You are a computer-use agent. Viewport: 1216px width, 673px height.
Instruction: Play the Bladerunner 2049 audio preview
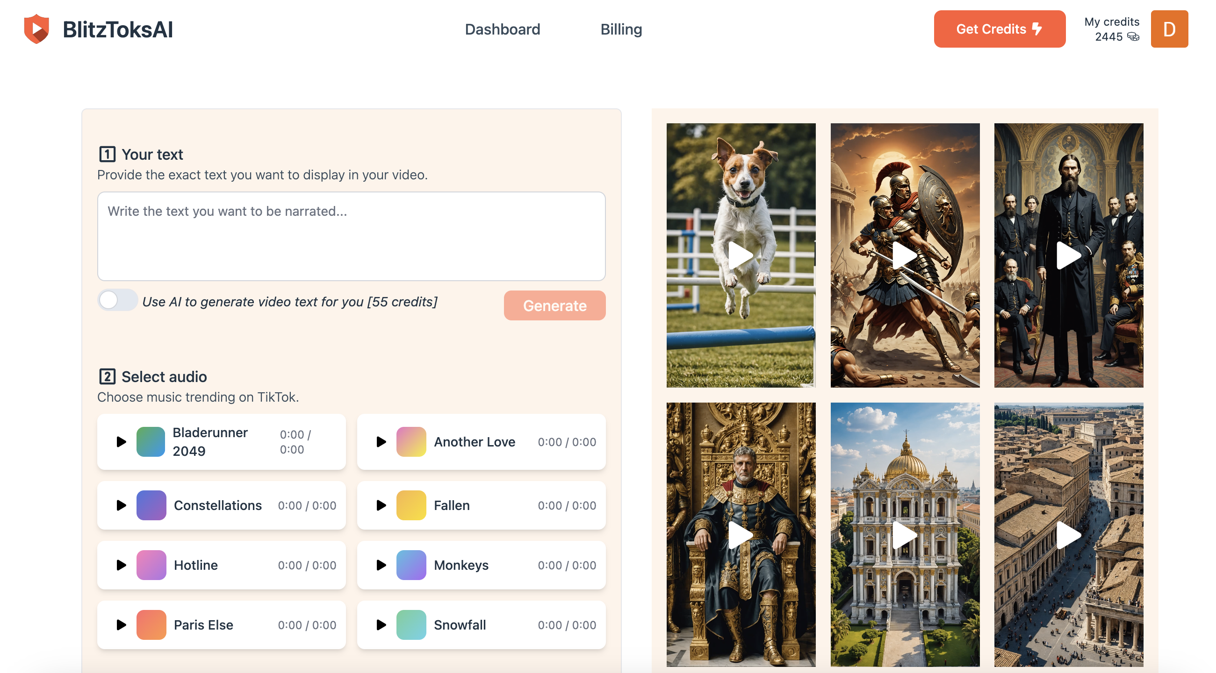pos(121,442)
